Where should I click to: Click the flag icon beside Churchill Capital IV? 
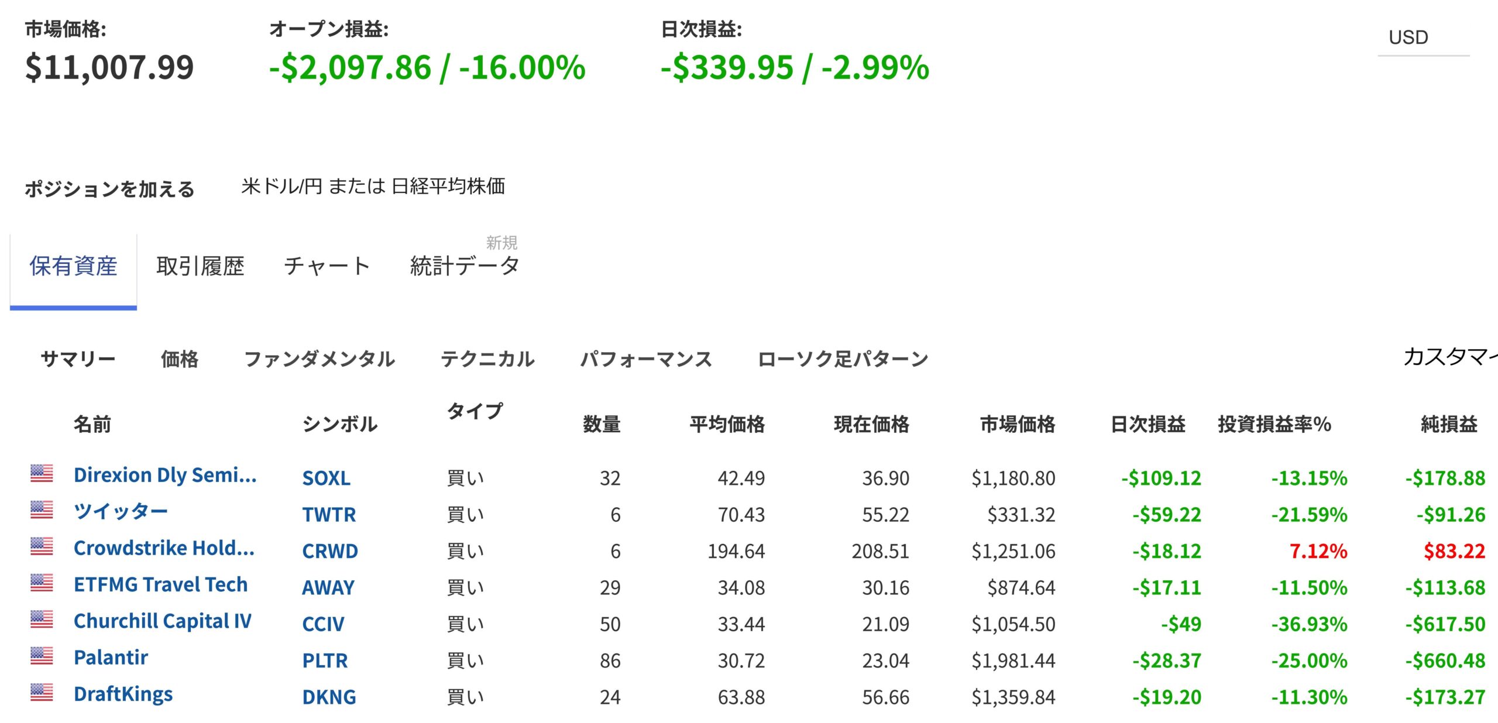pos(42,619)
